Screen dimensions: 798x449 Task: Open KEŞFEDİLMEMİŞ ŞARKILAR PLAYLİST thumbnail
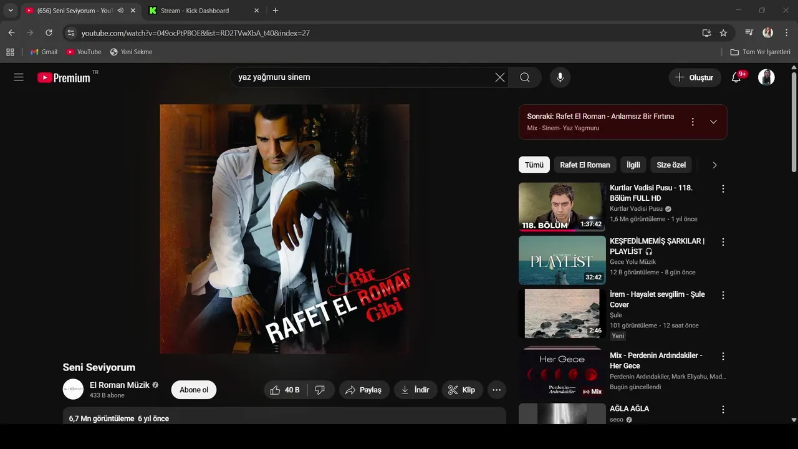click(562, 260)
